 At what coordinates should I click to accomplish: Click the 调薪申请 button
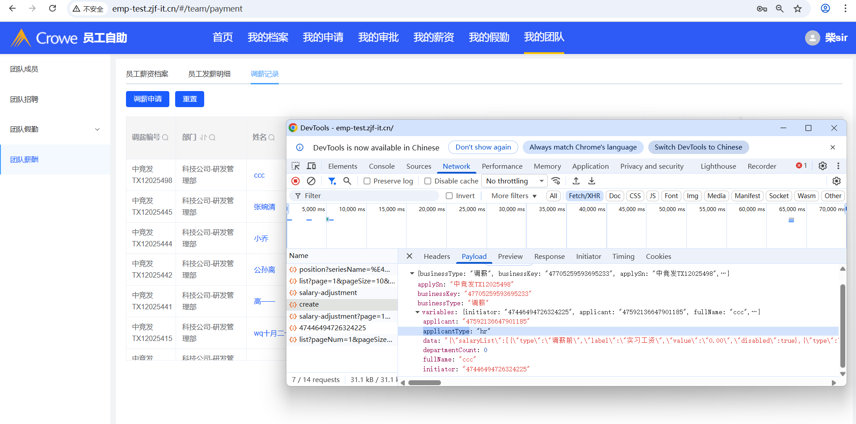(147, 99)
